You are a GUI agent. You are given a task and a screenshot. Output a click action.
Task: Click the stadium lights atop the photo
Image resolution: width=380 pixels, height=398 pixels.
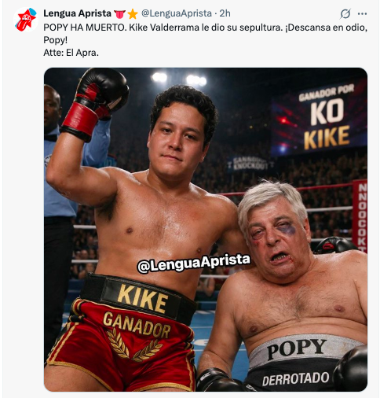point(180,79)
